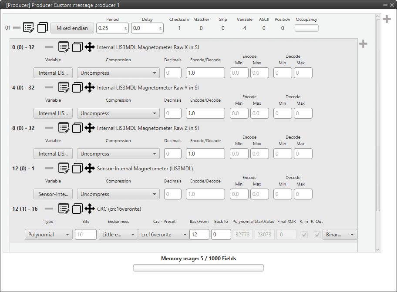Edit the Magnetometer Raw Y field
Screen dimensions: 397x292
point(64,87)
